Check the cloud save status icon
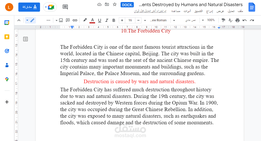This screenshot has width=261, height=141. 99,5
